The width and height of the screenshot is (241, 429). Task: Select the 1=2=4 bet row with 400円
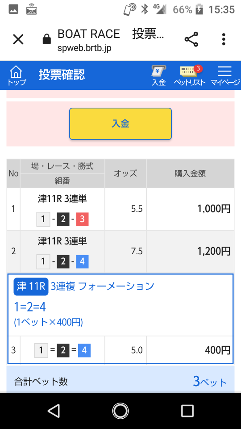coord(120,350)
